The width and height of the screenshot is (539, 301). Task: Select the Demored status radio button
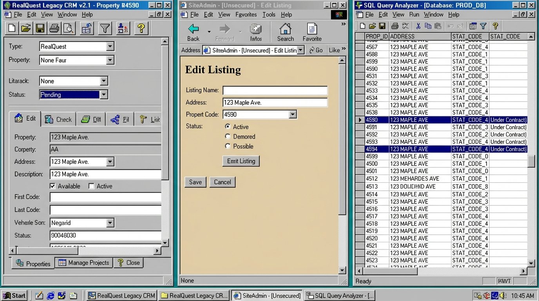pos(228,136)
